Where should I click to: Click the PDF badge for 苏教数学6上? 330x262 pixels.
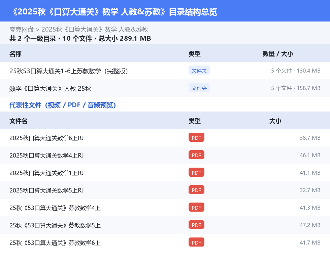point(196,242)
